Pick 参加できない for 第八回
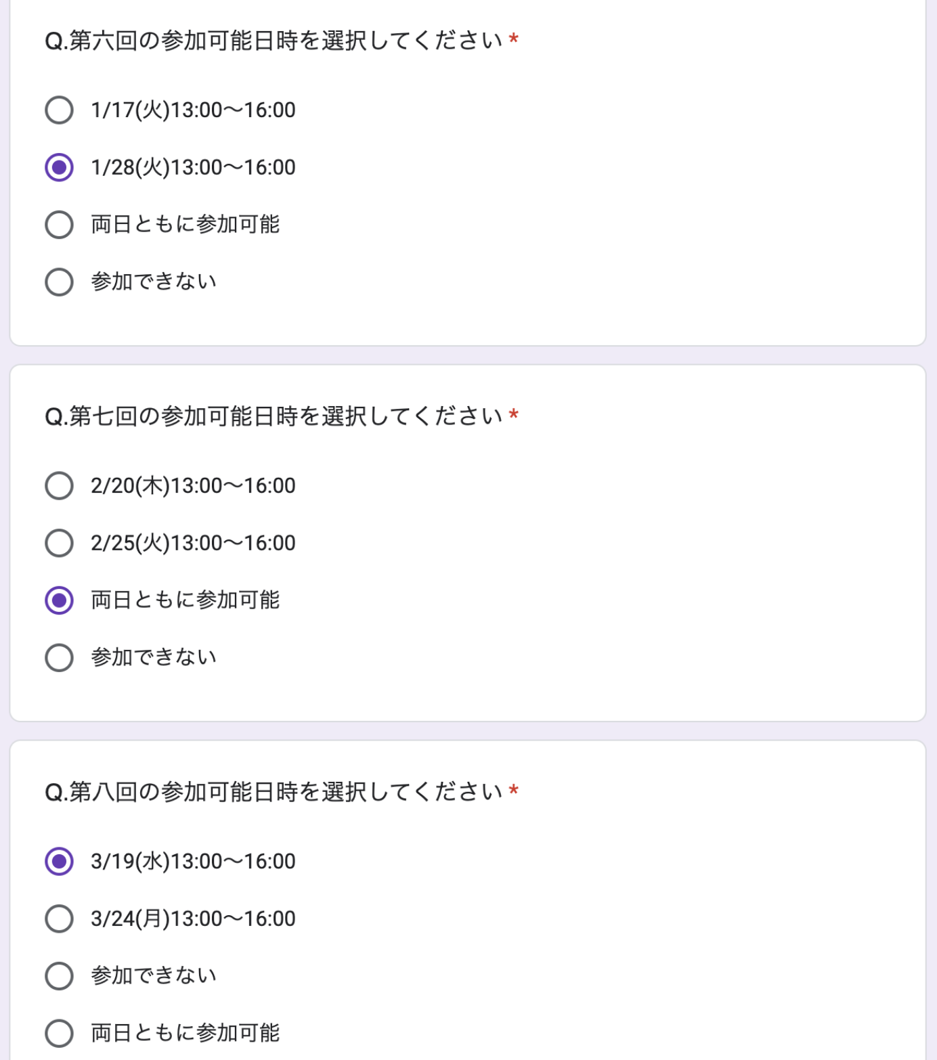This screenshot has height=1060, width=937. pyautogui.click(x=59, y=975)
